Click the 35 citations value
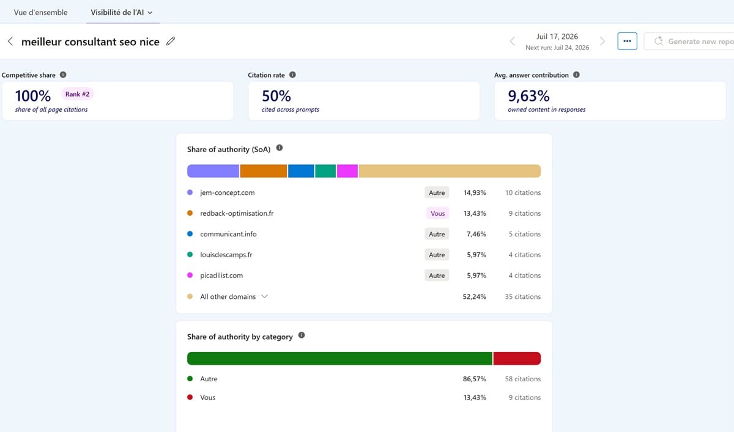 coord(523,296)
